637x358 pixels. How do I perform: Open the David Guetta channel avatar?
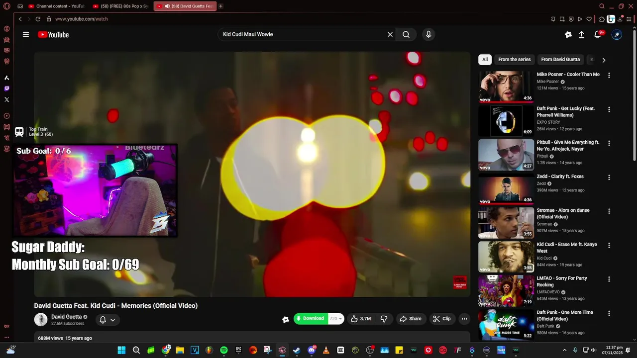(x=41, y=319)
